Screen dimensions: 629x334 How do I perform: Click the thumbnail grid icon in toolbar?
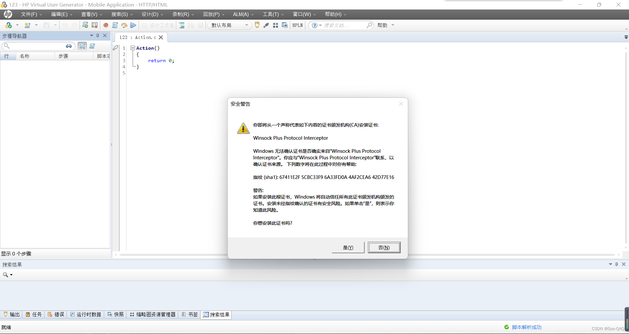point(276,25)
